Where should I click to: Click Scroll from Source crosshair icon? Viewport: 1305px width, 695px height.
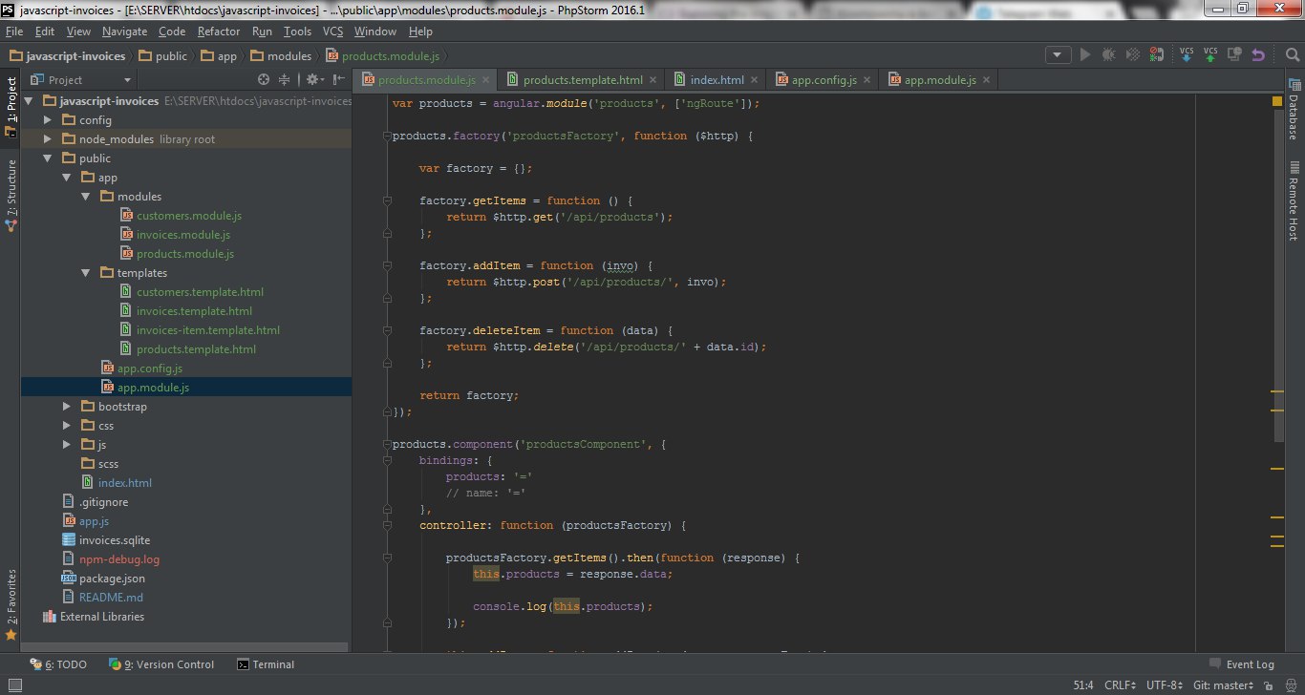point(264,80)
